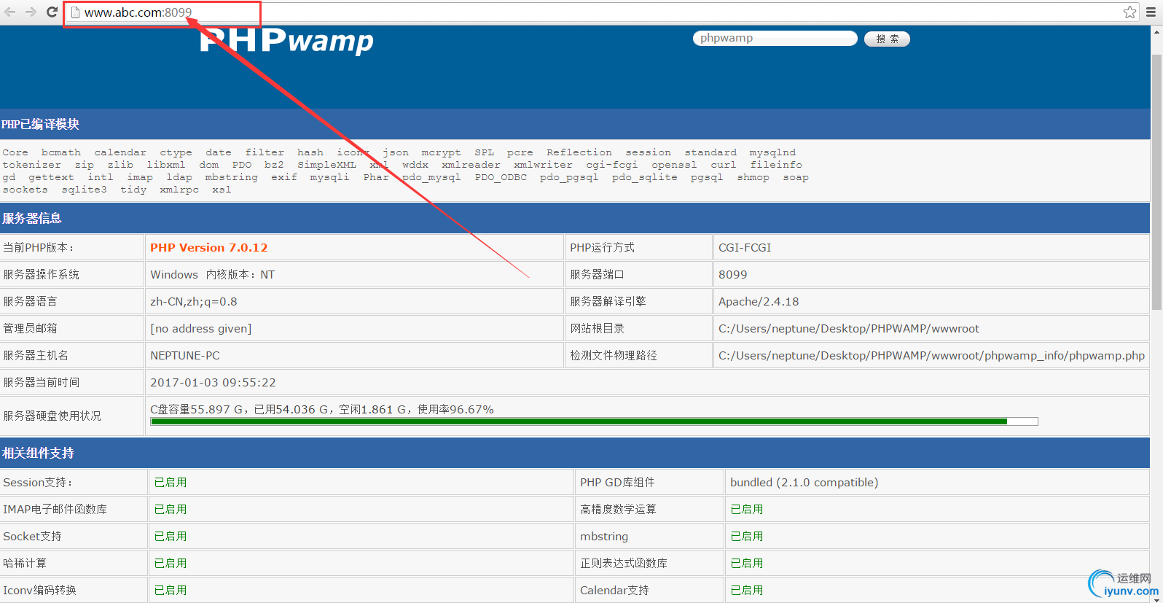Click the bcmath module name
This screenshot has height=603, width=1163.
click(x=61, y=152)
